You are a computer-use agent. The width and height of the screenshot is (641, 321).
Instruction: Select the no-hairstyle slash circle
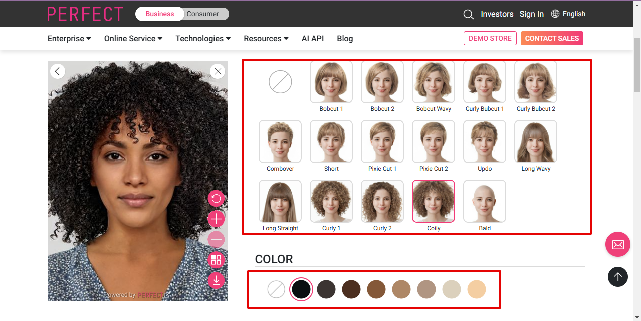(280, 81)
